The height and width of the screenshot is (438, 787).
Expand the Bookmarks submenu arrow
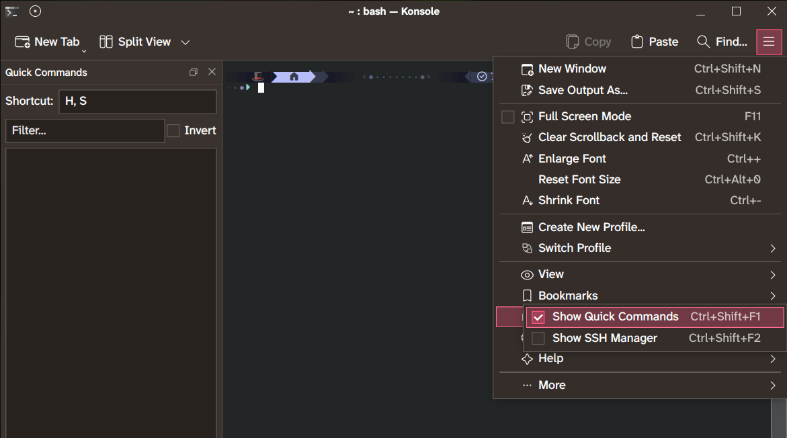click(x=773, y=296)
